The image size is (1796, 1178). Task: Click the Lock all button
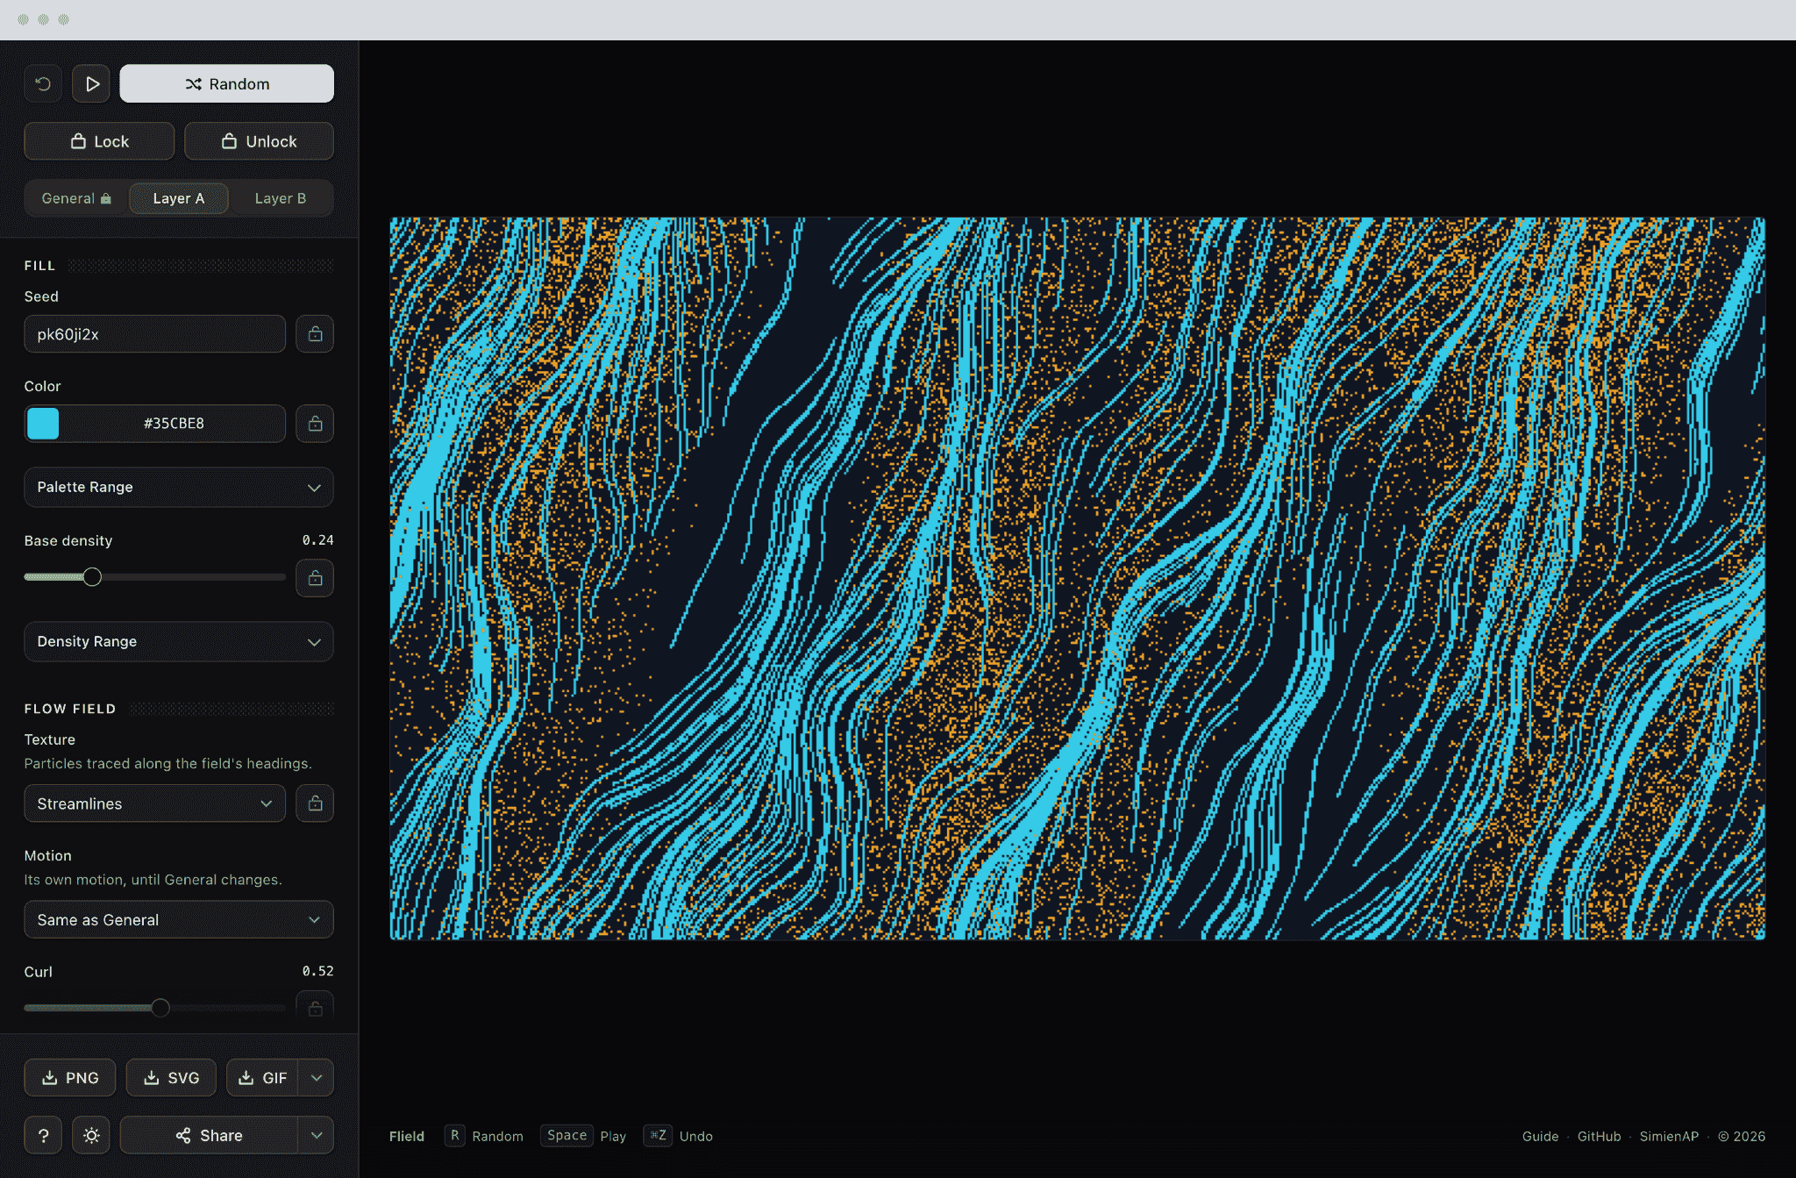(99, 141)
